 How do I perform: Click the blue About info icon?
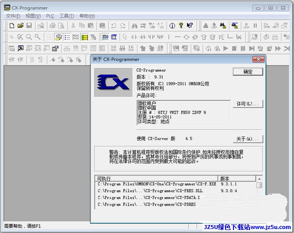[172, 25]
